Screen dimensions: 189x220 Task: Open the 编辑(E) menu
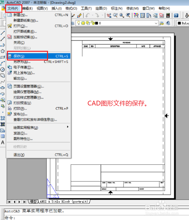coord(28,8)
